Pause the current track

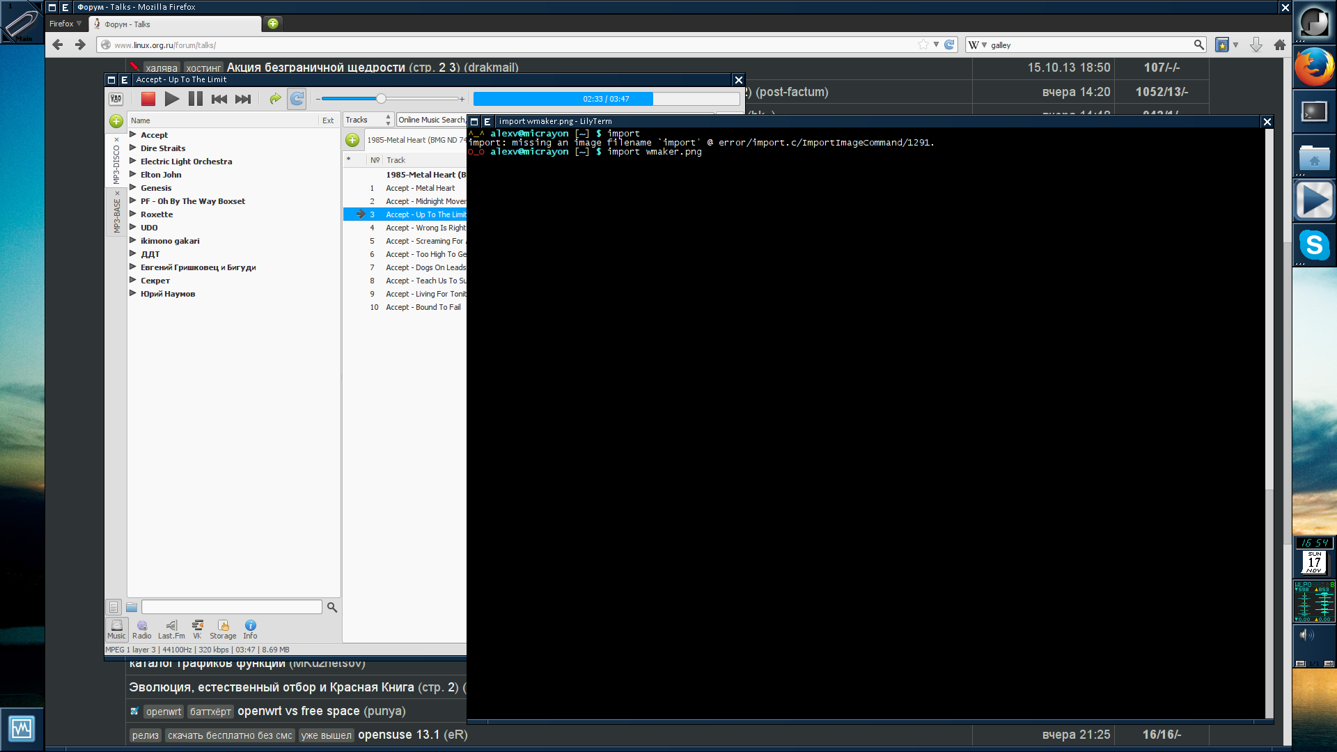pos(196,99)
